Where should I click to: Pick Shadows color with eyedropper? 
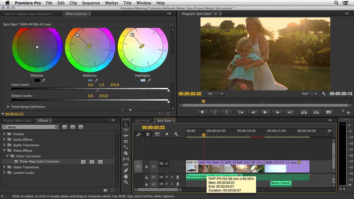(43, 80)
